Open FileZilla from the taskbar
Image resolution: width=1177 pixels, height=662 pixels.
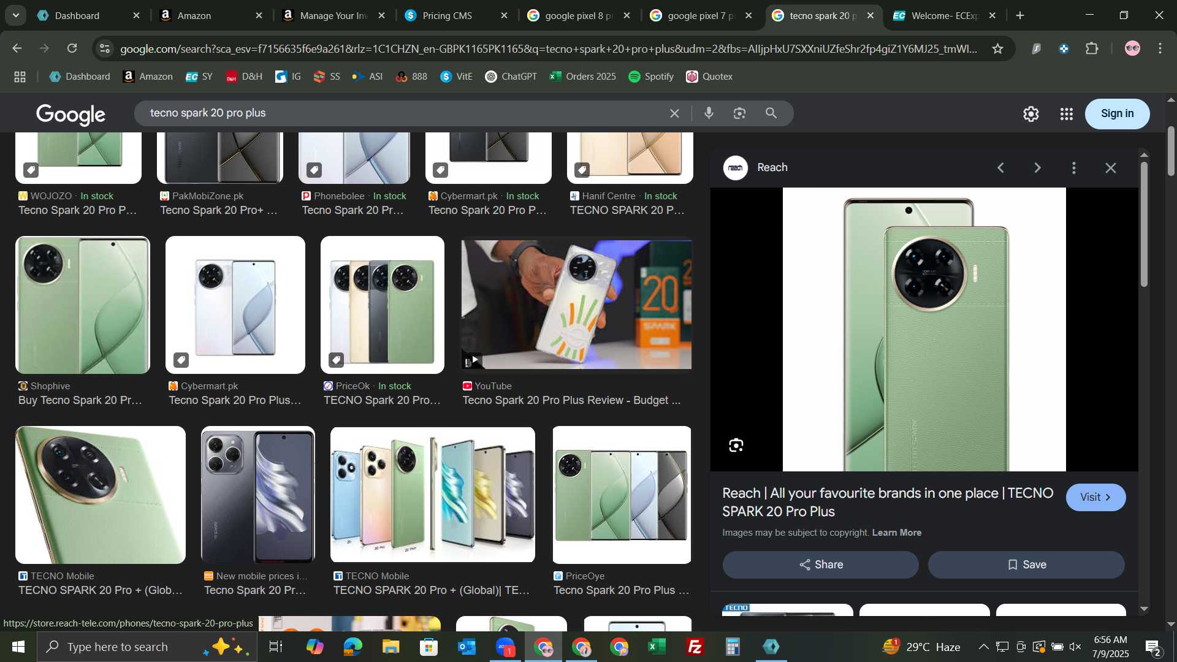pyautogui.click(x=695, y=647)
